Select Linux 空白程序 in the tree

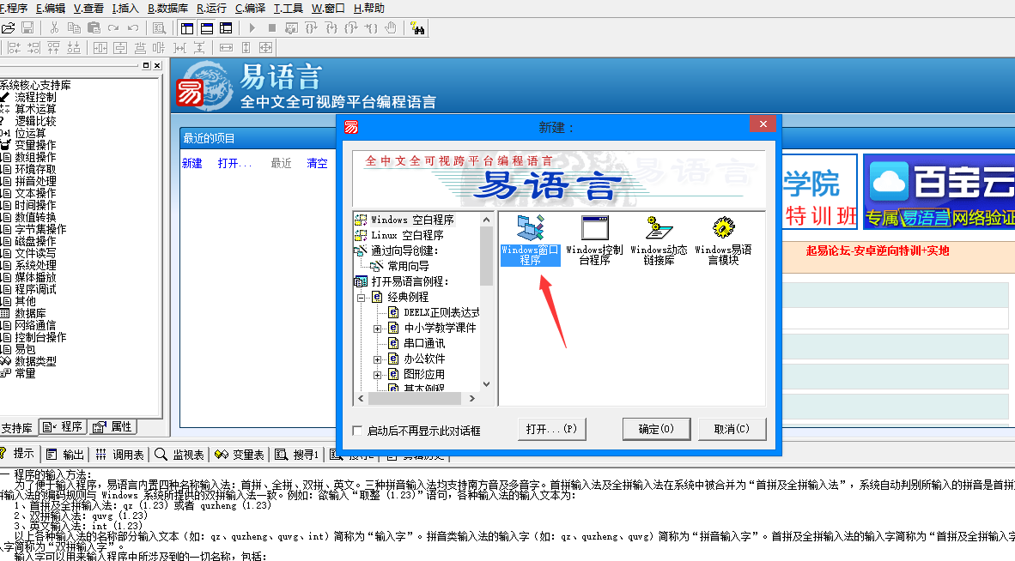[407, 235]
